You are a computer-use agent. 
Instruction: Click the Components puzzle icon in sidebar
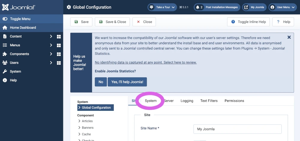coord(5,54)
